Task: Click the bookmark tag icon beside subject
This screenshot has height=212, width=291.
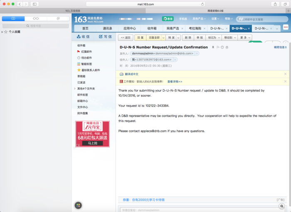Action: pyautogui.click(x=213, y=47)
